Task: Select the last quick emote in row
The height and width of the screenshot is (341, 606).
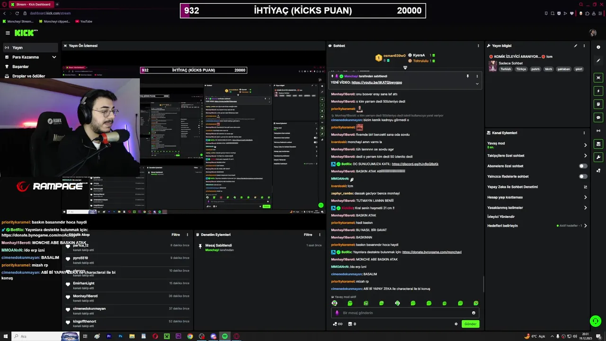Action: [476, 303]
